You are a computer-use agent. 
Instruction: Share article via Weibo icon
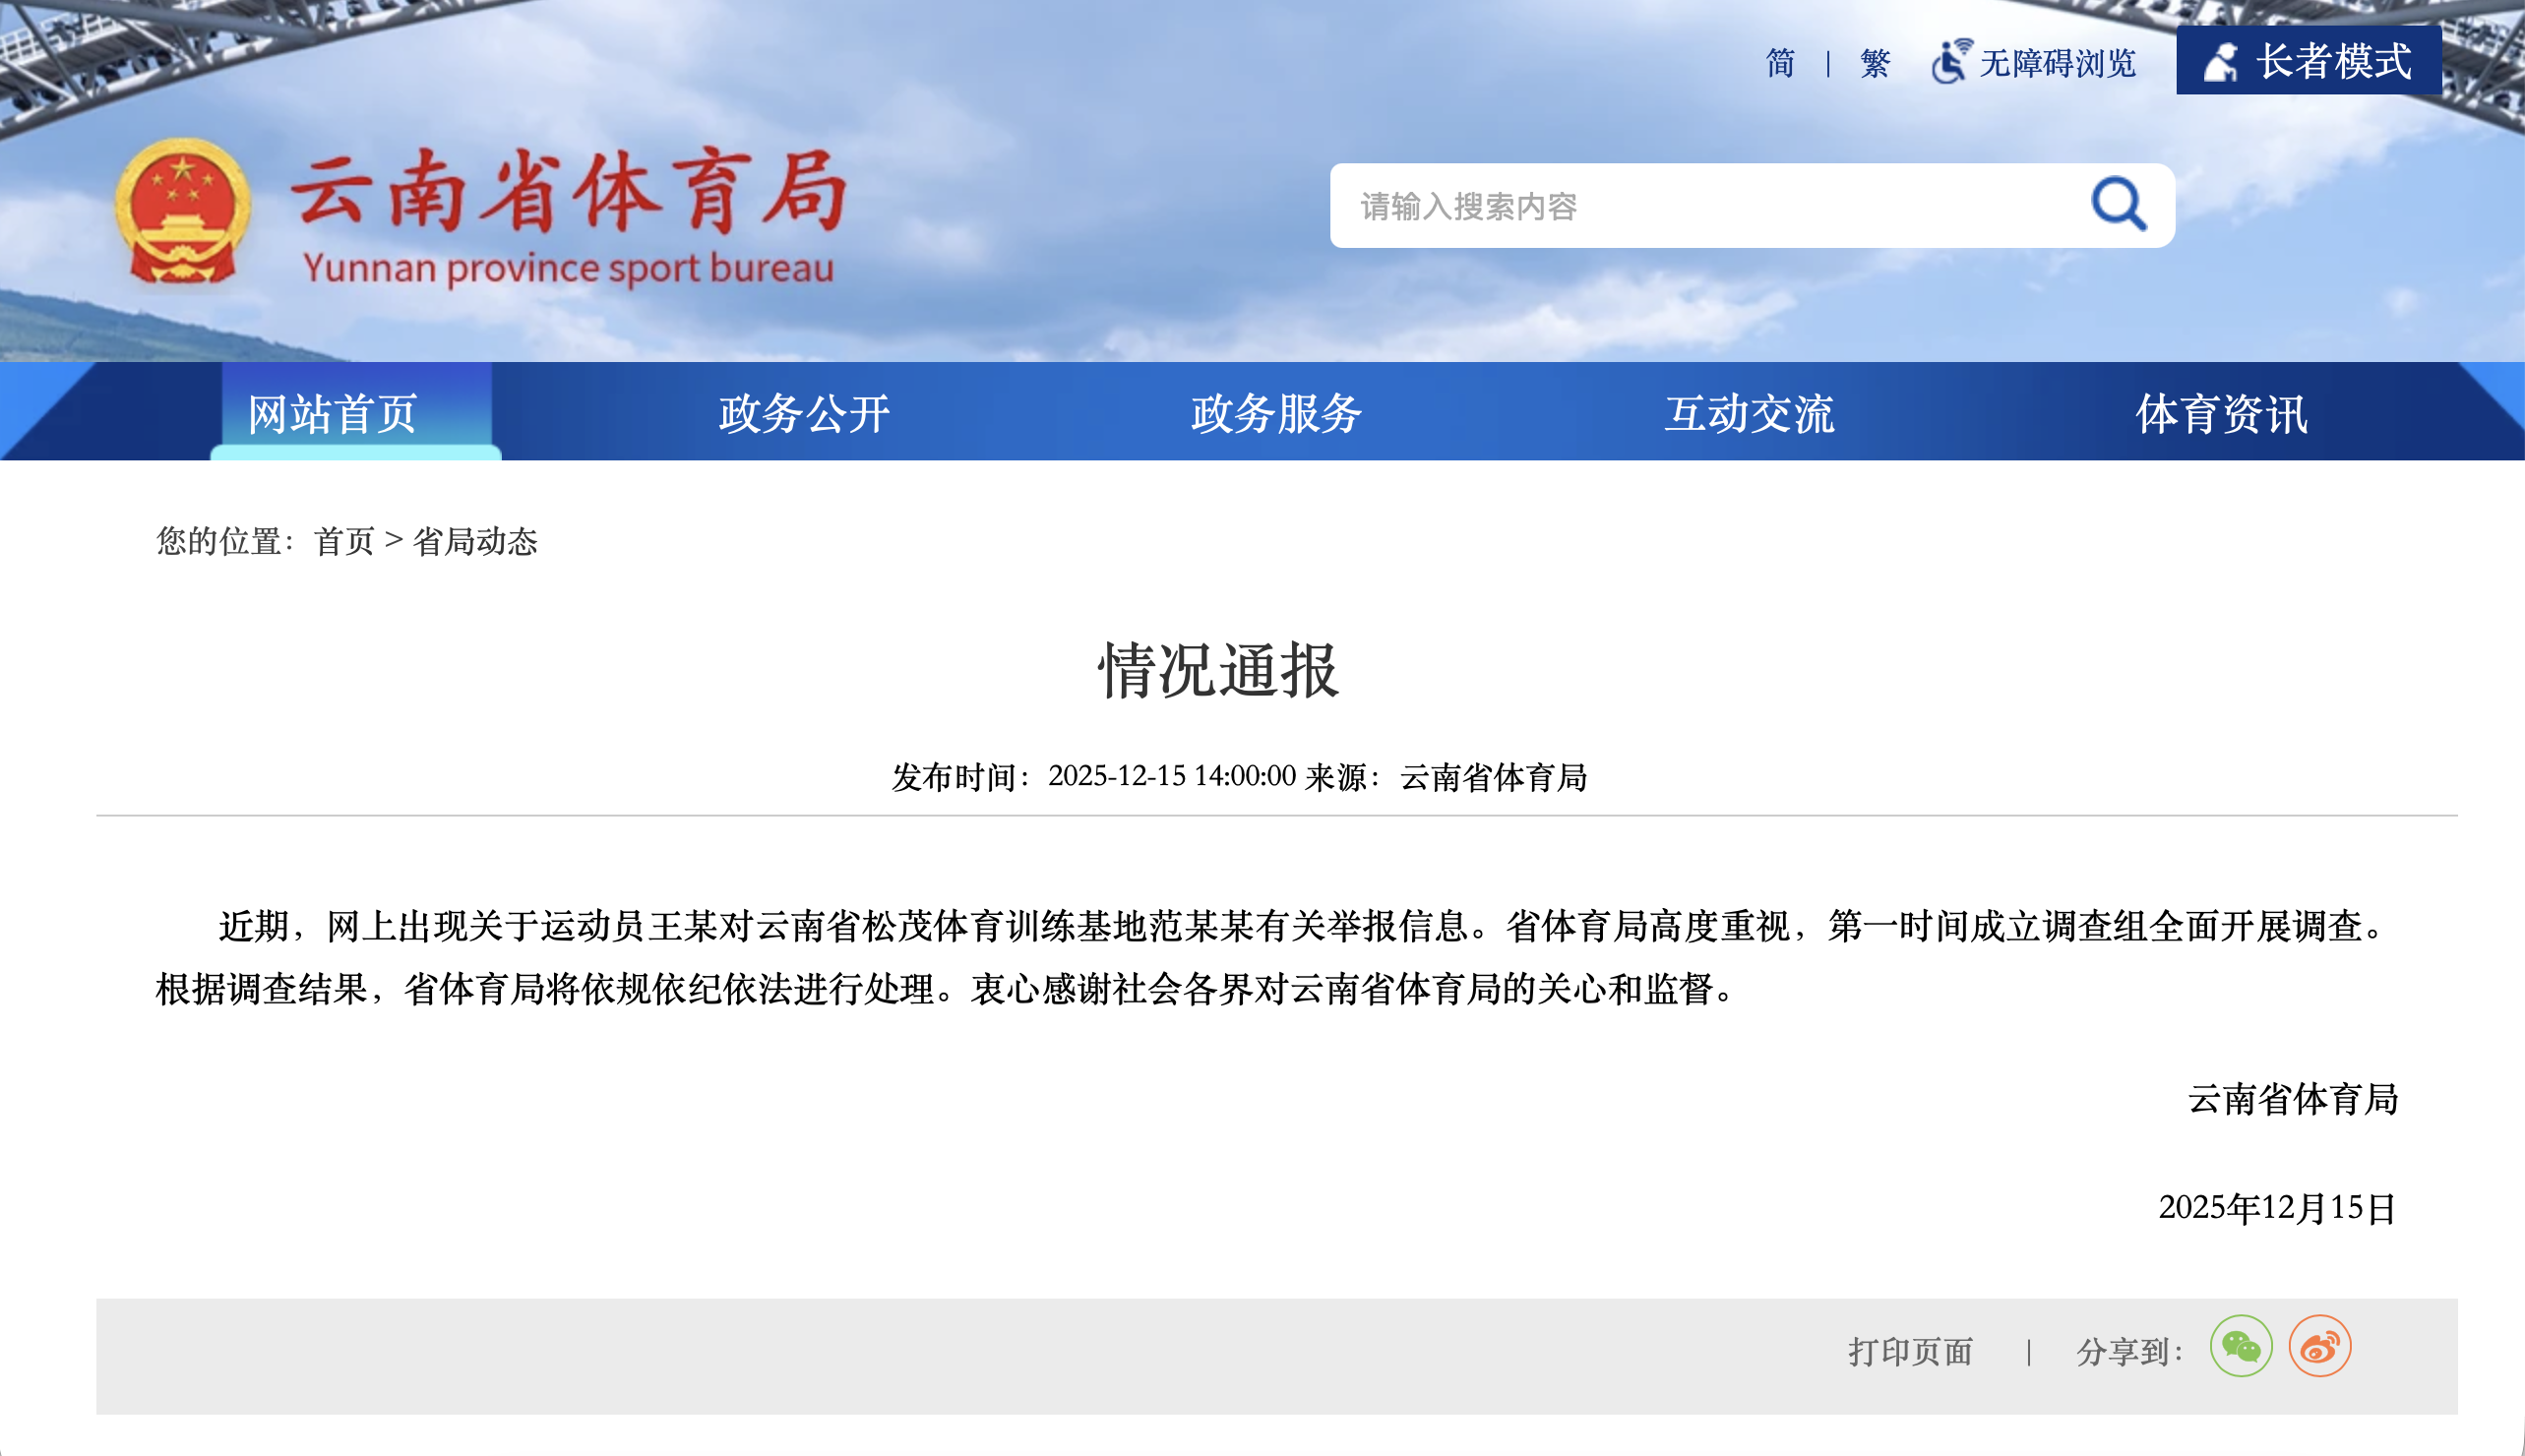point(2319,1347)
